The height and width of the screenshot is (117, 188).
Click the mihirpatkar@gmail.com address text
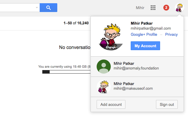point(151,28)
